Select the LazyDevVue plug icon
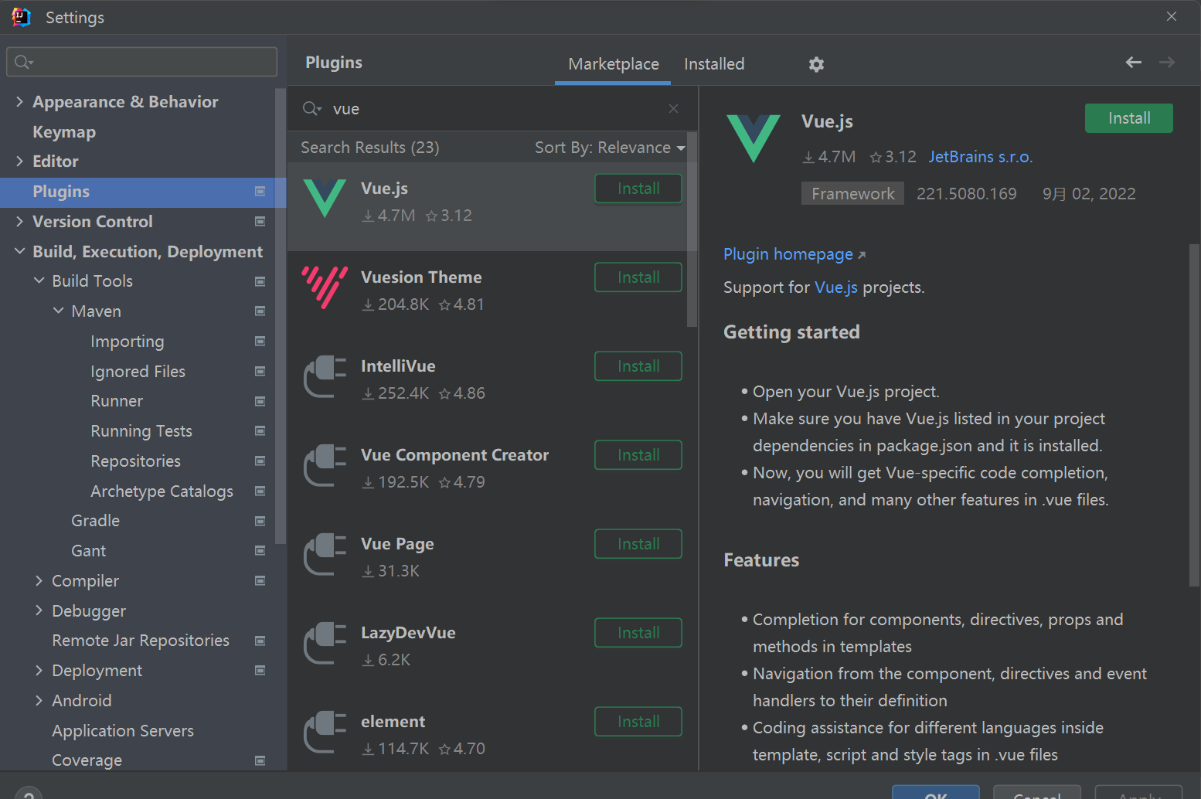 [x=325, y=643]
